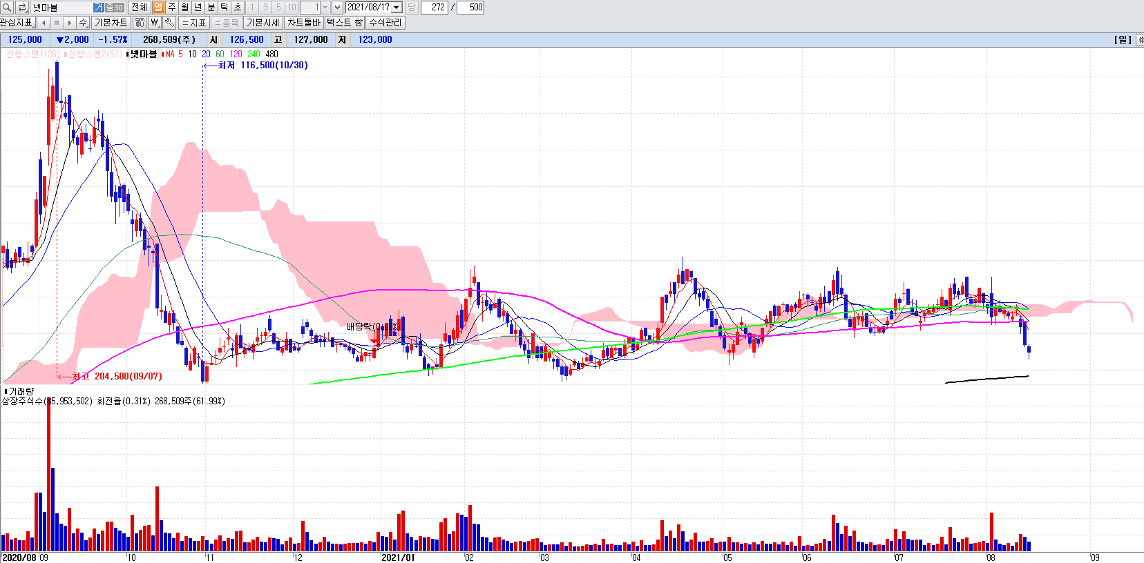The width and height of the screenshot is (1144, 563).
Task: Click the next arrow playback button
Action: pyautogui.click(x=70, y=23)
